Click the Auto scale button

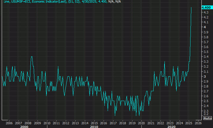pos(208,118)
